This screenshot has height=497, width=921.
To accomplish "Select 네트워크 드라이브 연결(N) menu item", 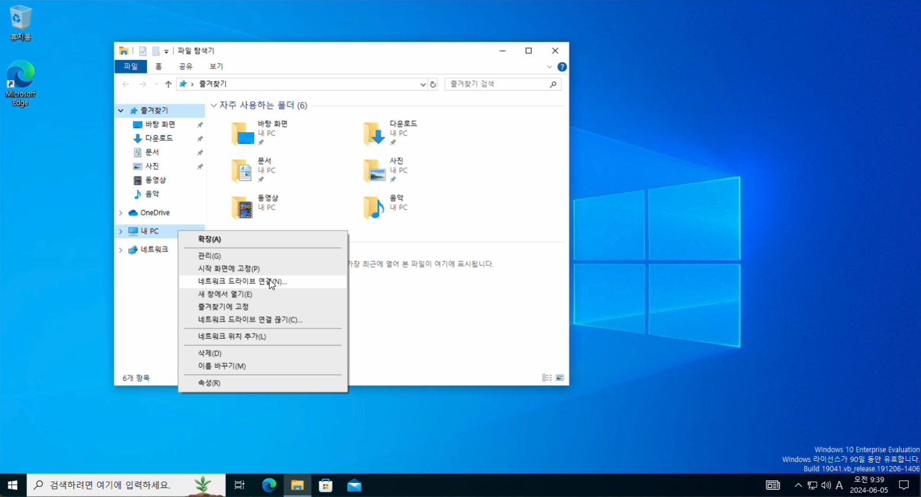I will tap(242, 282).
